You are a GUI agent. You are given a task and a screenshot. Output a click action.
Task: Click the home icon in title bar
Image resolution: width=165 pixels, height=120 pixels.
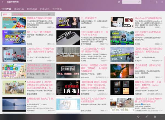[119, 2]
